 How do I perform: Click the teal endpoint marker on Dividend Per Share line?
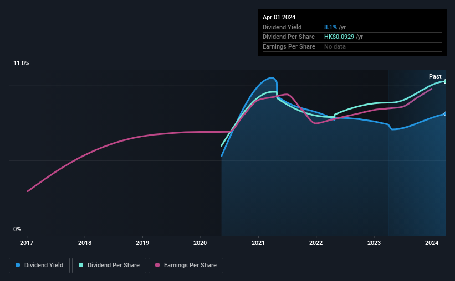[445, 82]
